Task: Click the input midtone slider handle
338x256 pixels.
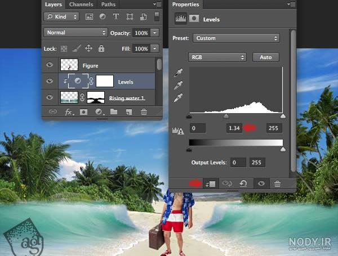Action: (226, 116)
